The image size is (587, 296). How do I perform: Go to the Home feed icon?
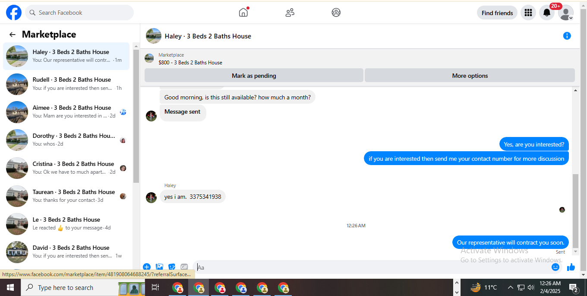pos(243,13)
